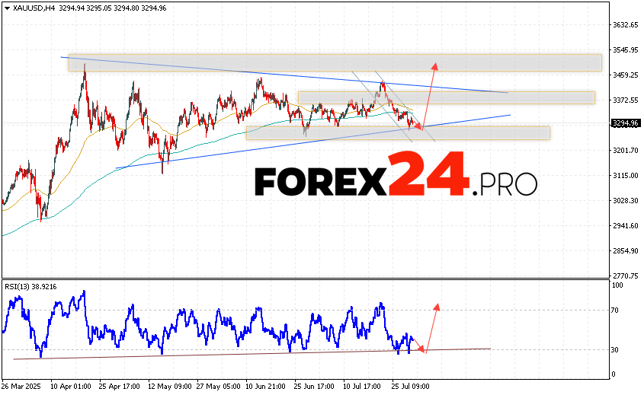Click the 25 Jul 09:00 date label

click(409, 387)
